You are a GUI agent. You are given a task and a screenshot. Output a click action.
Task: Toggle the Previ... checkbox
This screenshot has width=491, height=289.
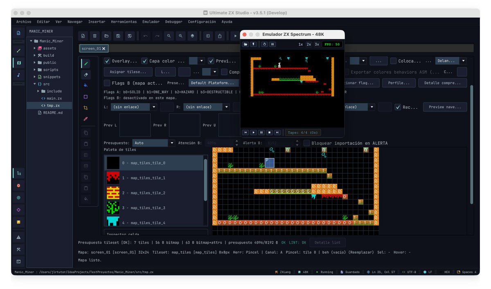[x=211, y=61]
